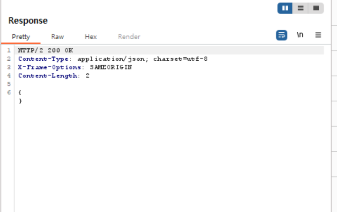Click the Content-Length header name
337x212 pixels.
pyautogui.click(x=47, y=76)
